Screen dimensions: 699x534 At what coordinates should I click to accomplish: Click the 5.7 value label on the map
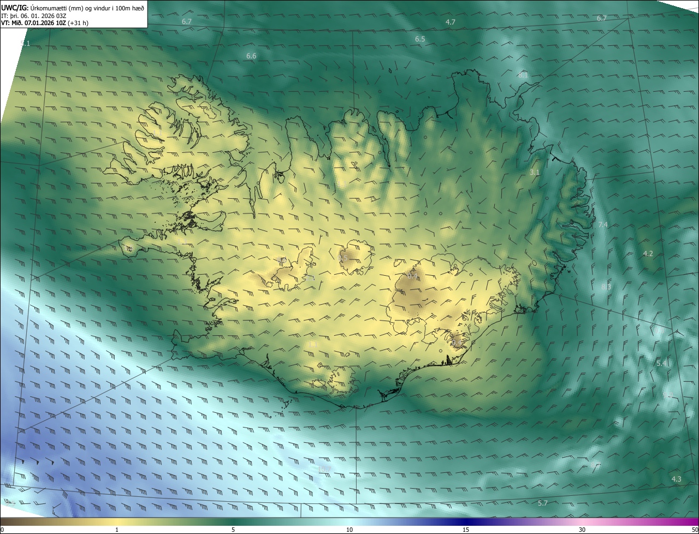pyautogui.click(x=543, y=503)
